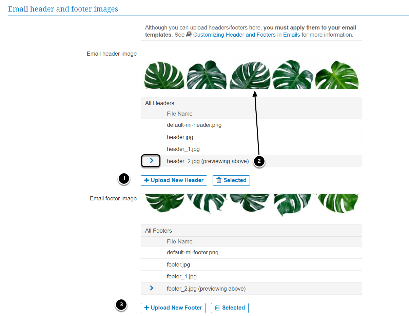This screenshot has height=316, width=409.
Task: Click the email footer image preview
Action: click(251, 205)
